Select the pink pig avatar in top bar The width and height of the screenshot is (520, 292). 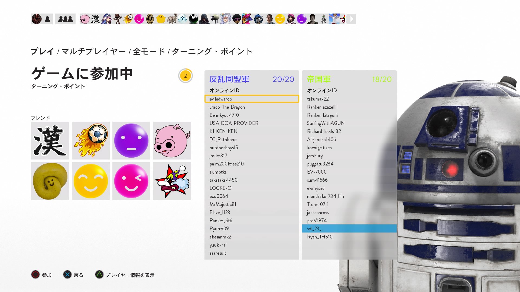(85, 19)
